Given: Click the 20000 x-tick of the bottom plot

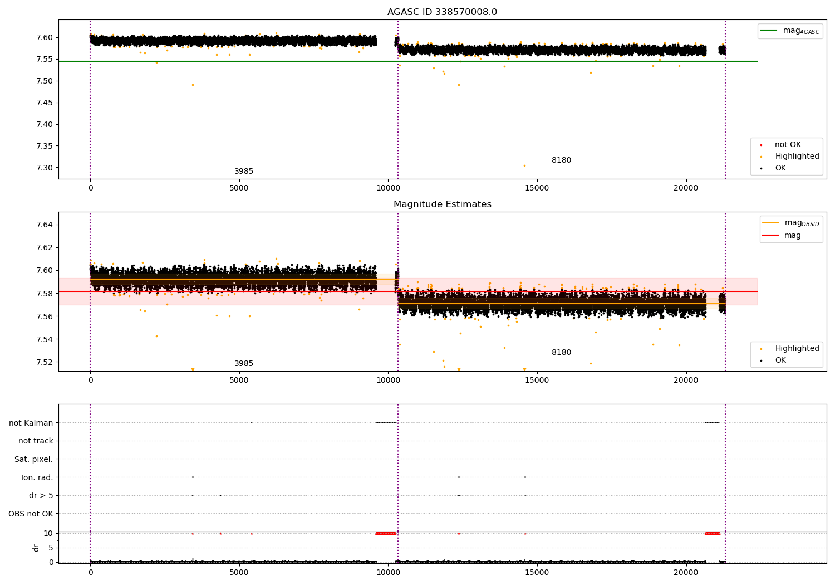Looking at the screenshot, I should [x=686, y=573].
